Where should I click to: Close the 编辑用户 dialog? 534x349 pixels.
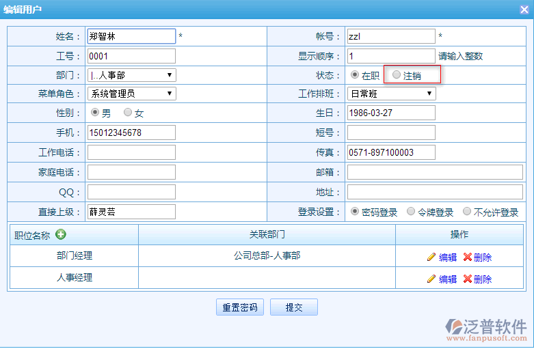(x=524, y=8)
